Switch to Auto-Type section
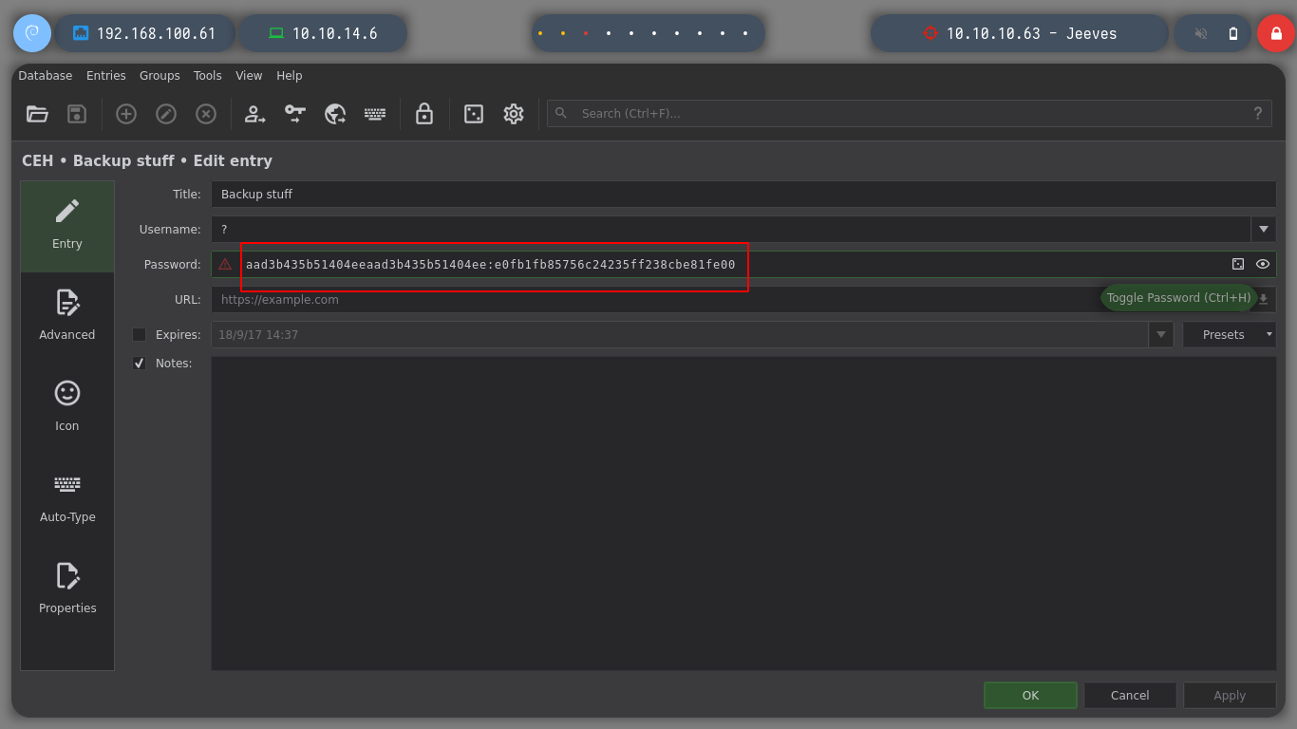 pos(67,500)
